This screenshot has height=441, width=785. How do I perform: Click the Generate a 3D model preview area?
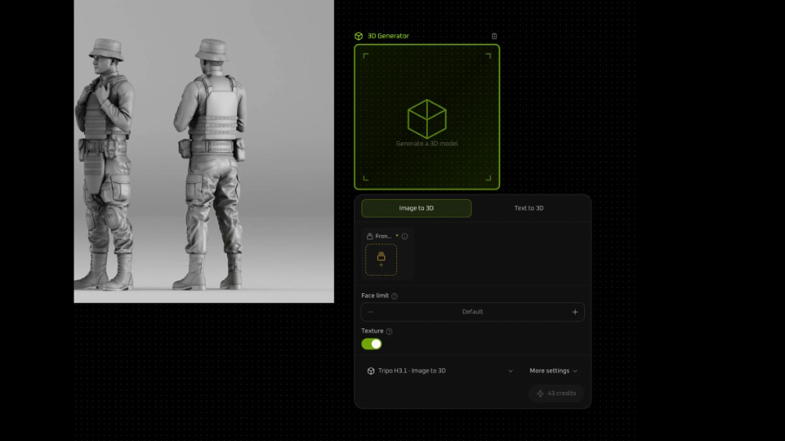pyautogui.click(x=427, y=117)
